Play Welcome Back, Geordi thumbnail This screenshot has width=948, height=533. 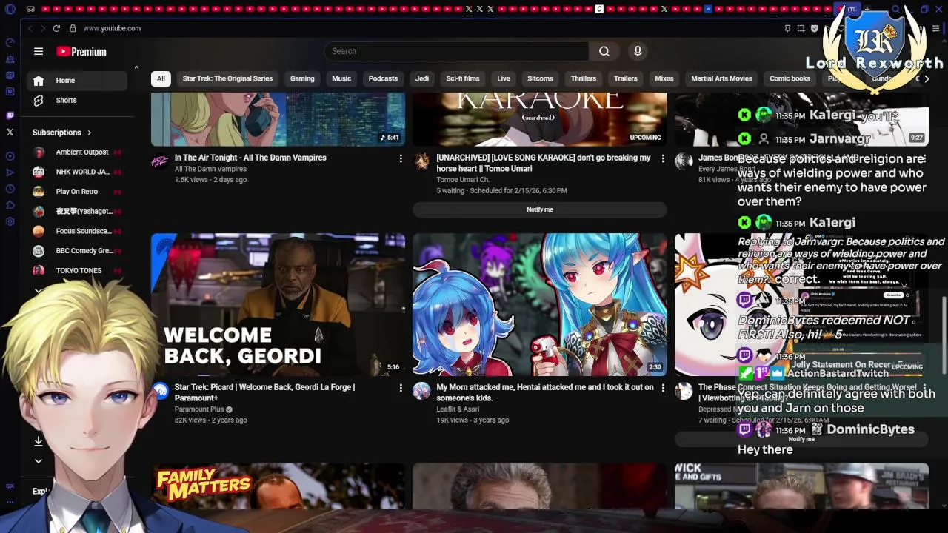click(278, 305)
